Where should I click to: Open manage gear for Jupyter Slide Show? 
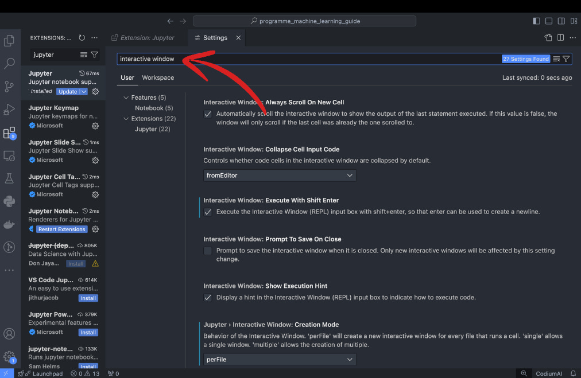point(95,160)
